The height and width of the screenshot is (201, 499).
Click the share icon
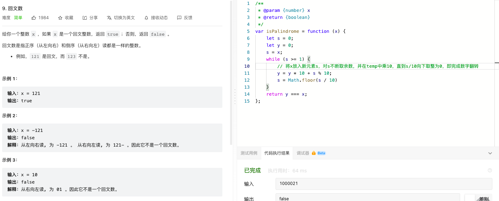tap(85, 17)
